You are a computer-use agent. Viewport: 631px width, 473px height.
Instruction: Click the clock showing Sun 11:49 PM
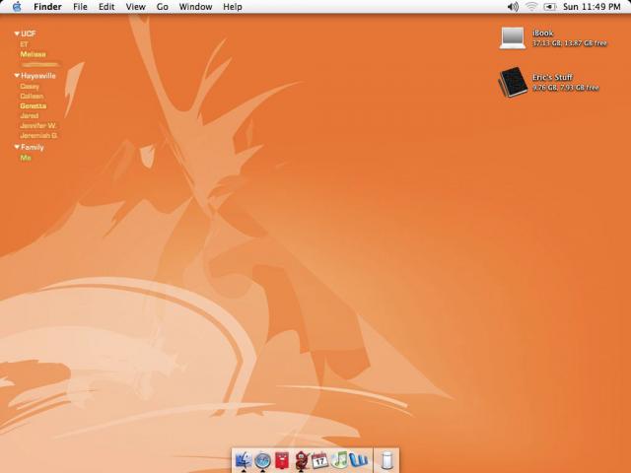[592, 7]
